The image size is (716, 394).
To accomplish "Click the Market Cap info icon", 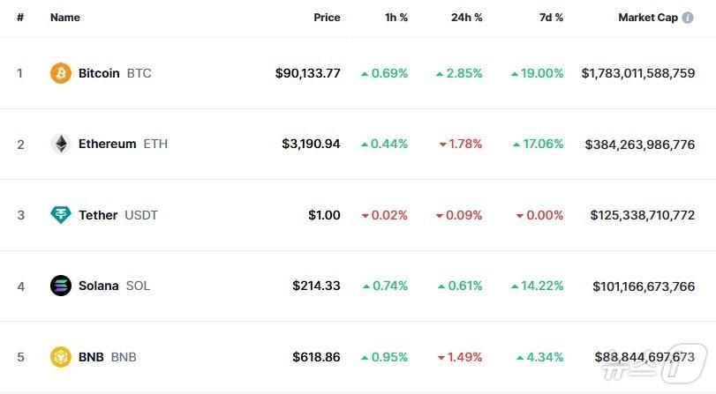I will (x=688, y=18).
